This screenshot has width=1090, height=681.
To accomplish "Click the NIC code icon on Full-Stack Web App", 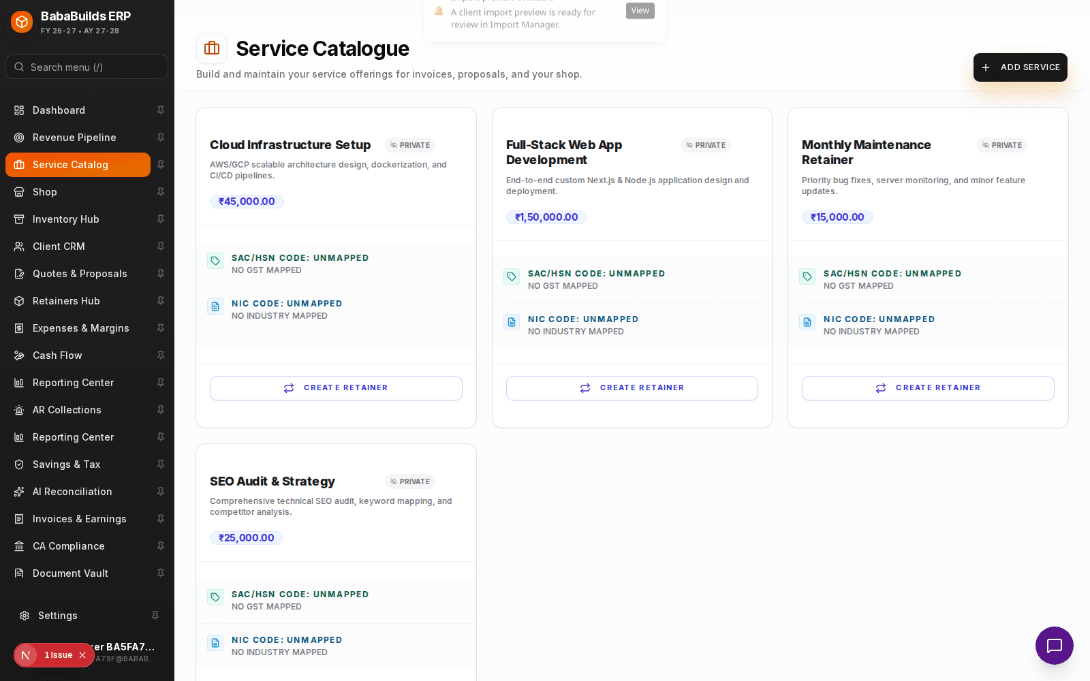I will coord(512,322).
